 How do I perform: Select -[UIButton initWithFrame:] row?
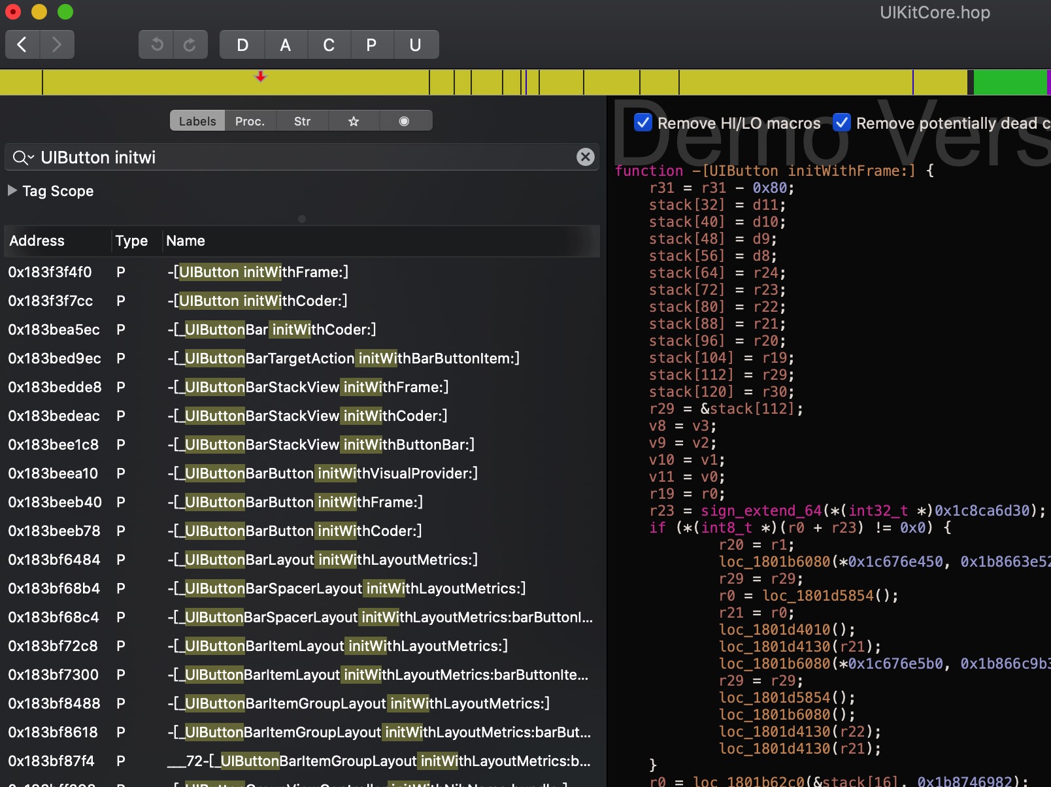point(301,272)
